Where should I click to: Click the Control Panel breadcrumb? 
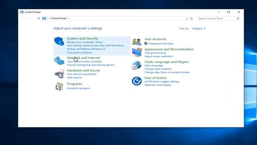(x=58, y=18)
